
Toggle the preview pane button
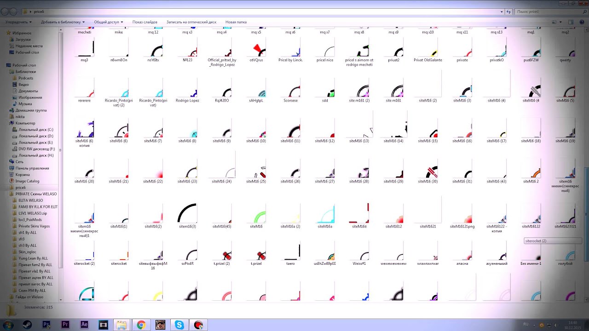point(571,22)
